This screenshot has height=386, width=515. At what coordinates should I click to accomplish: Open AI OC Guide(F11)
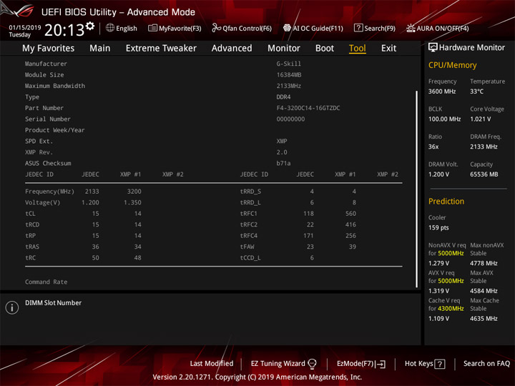click(x=313, y=28)
